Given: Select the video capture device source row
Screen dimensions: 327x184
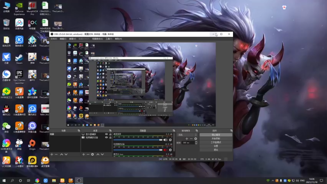Looking at the screenshot, I should click(x=96, y=137).
